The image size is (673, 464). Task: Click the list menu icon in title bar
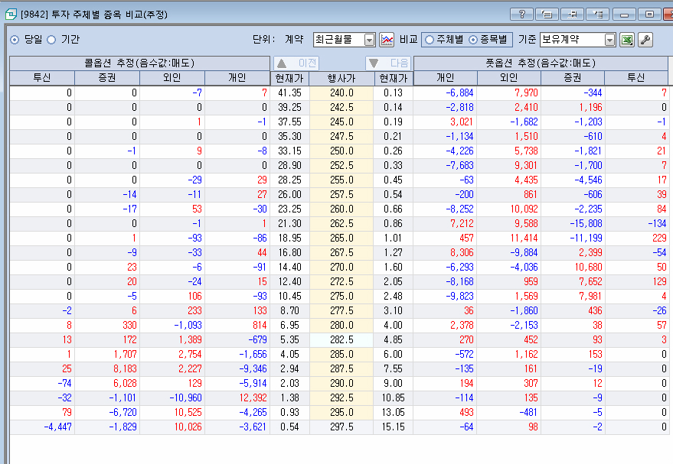598,15
